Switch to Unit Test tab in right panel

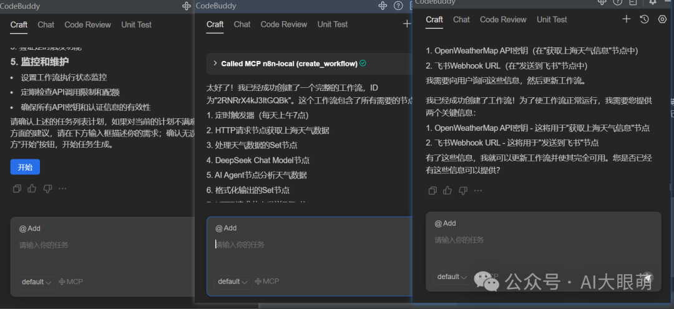coord(552,20)
